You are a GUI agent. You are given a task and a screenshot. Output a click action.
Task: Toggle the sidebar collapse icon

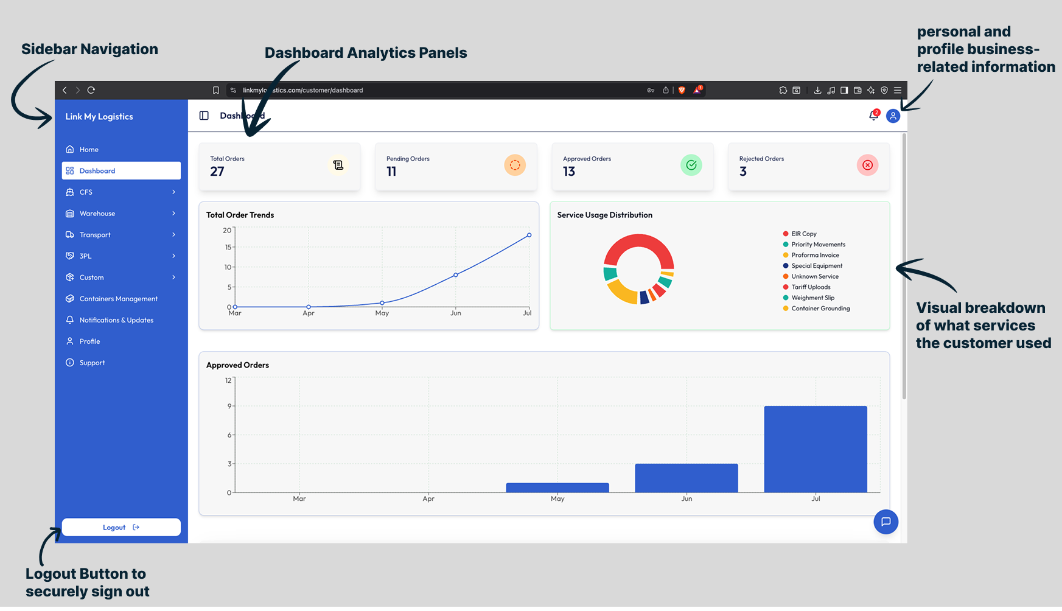click(204, 116)
